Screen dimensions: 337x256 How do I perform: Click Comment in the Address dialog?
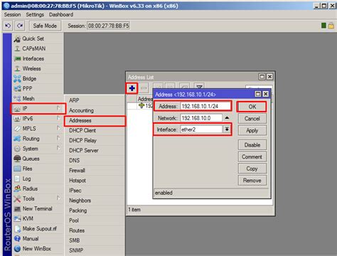252,156
